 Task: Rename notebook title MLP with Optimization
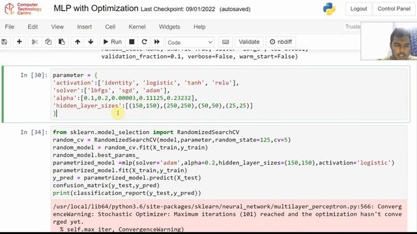click(96, 8)
